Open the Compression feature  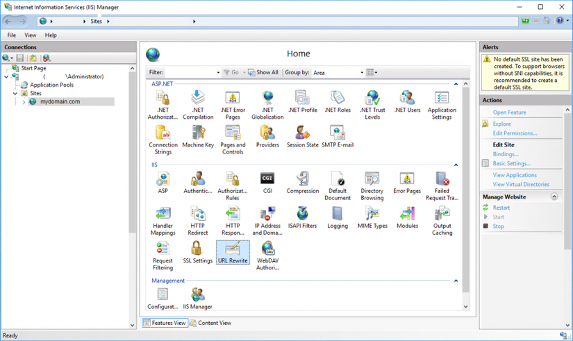(x=303, y=183)
